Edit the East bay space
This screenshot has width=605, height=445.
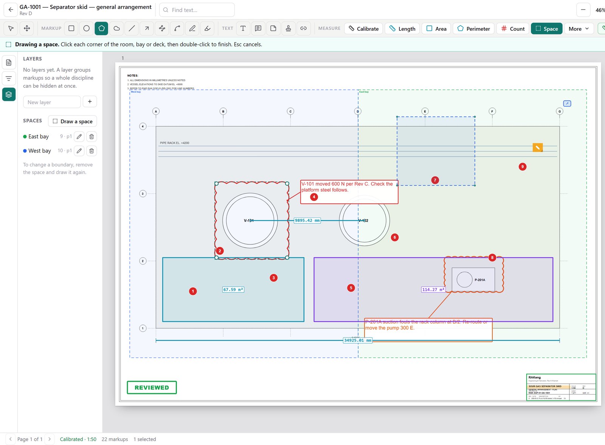tap(79, 137)
